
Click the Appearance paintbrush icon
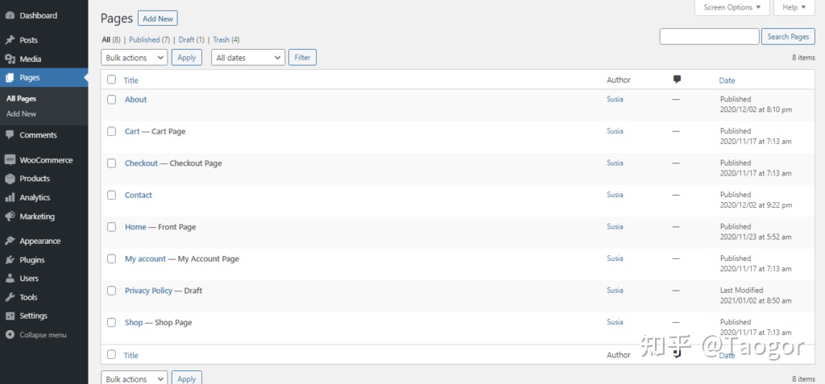[x=10, y=241]
